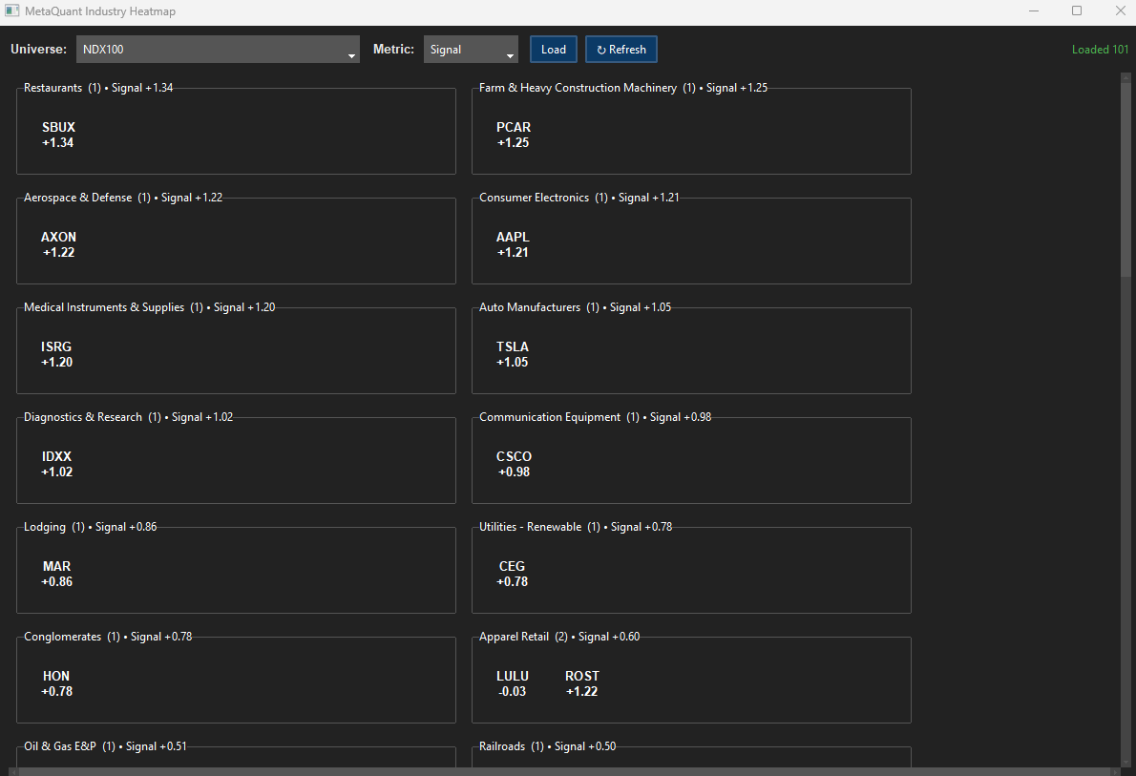This screenshot has width=1136, height=776.
Task: Click the Loaded 101 status text
Action: [x=1100, y=50]
